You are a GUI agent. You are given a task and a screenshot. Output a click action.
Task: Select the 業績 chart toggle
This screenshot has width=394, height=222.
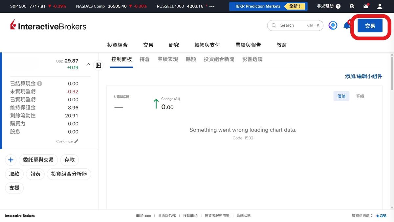[360, 96]
